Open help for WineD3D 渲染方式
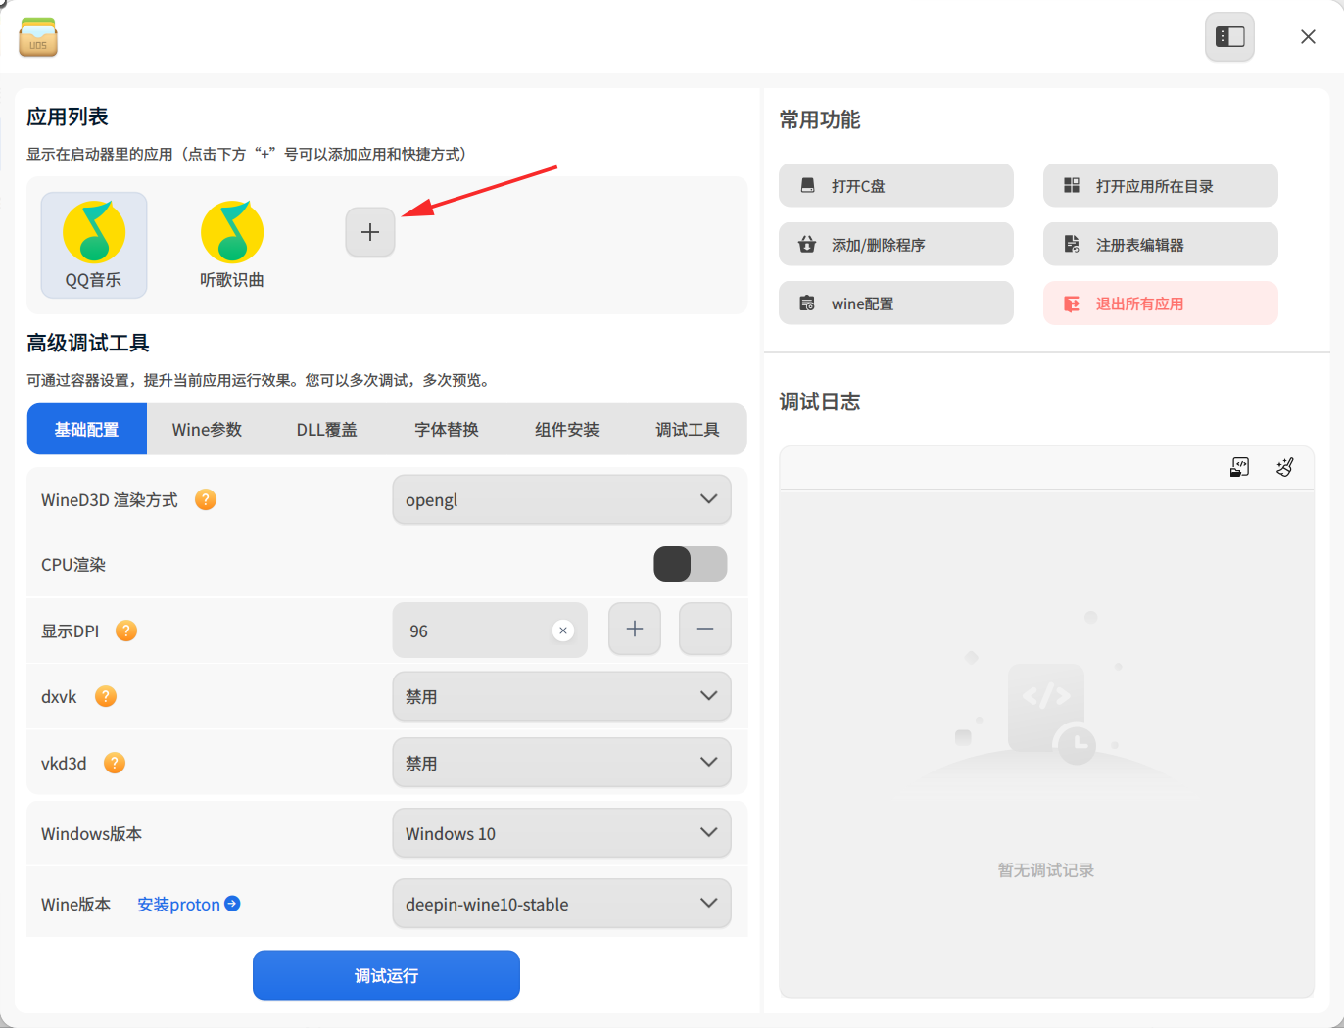 point(206,499)
